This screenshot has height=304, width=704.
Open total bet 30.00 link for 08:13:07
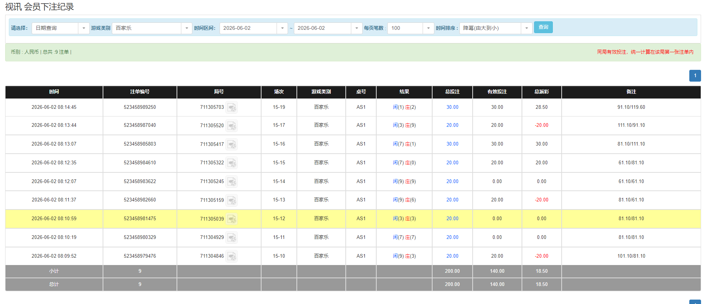[452, 144]
